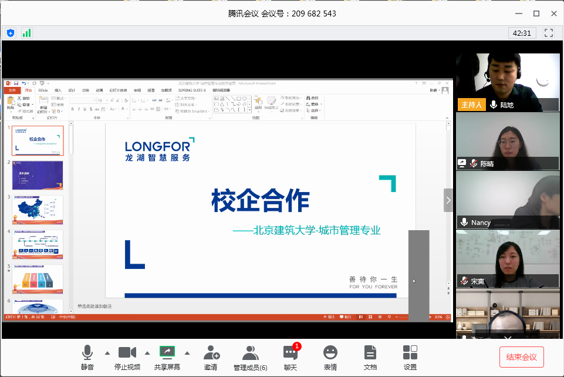This screenshot has width=564, height=377.
Task: Apply bold formatting in the PowerPoint ribbon
Action: pyautogui.click(x=72, y=109)
